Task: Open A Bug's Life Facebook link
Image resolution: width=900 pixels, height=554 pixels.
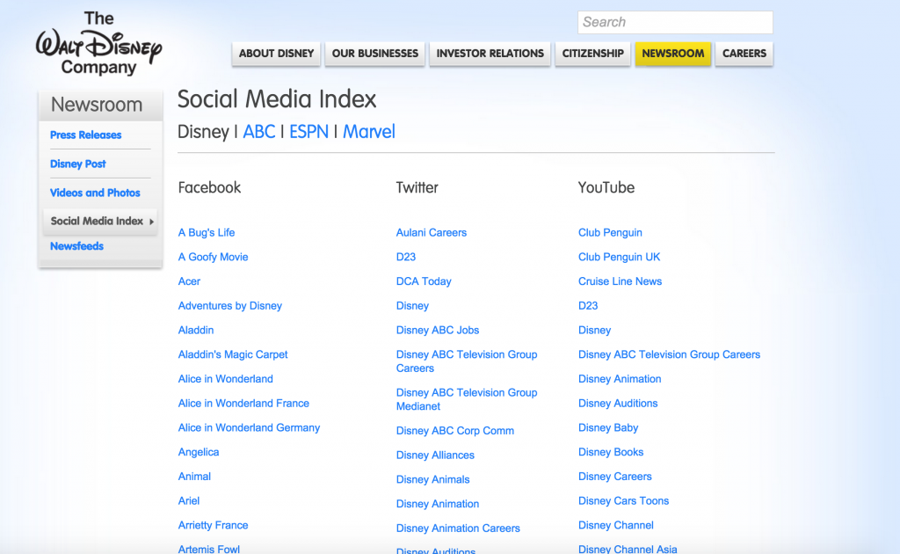Action: click(x=206, y=232)
